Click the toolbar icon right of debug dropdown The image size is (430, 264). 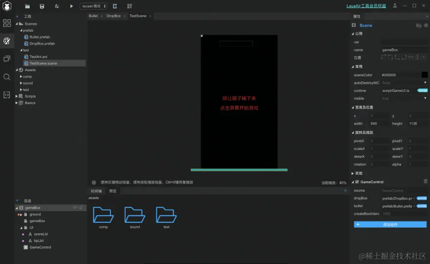point(115,6)
